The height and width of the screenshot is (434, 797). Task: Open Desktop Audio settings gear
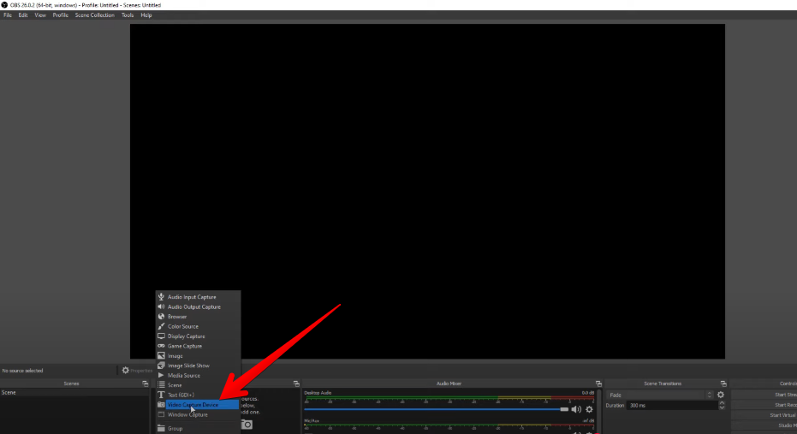click(x=589, y=409)
